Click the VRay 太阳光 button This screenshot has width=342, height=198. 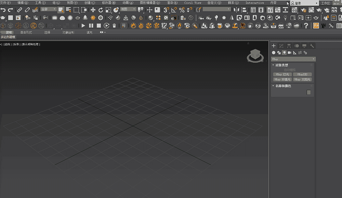(302, 79)
